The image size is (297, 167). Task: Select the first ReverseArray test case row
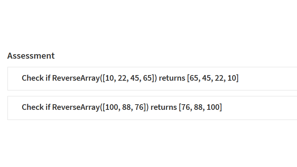(152, 78)
